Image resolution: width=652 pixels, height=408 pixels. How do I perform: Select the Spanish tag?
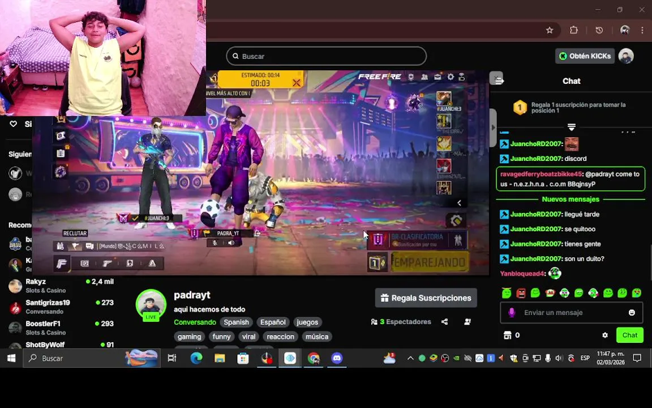(236, 322)
